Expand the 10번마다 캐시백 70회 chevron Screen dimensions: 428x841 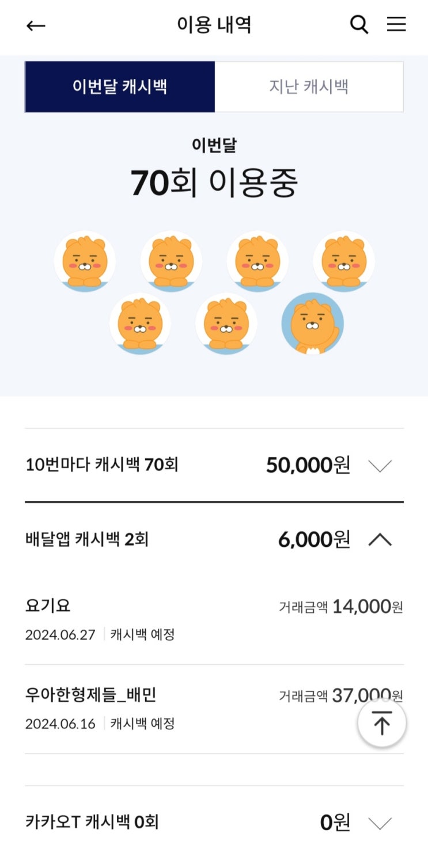(380, 466)
